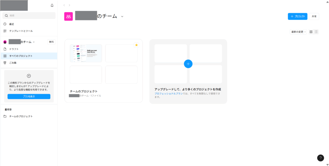
Task: Toggle the star on チームのプロジェクト card
Action: 136,45
